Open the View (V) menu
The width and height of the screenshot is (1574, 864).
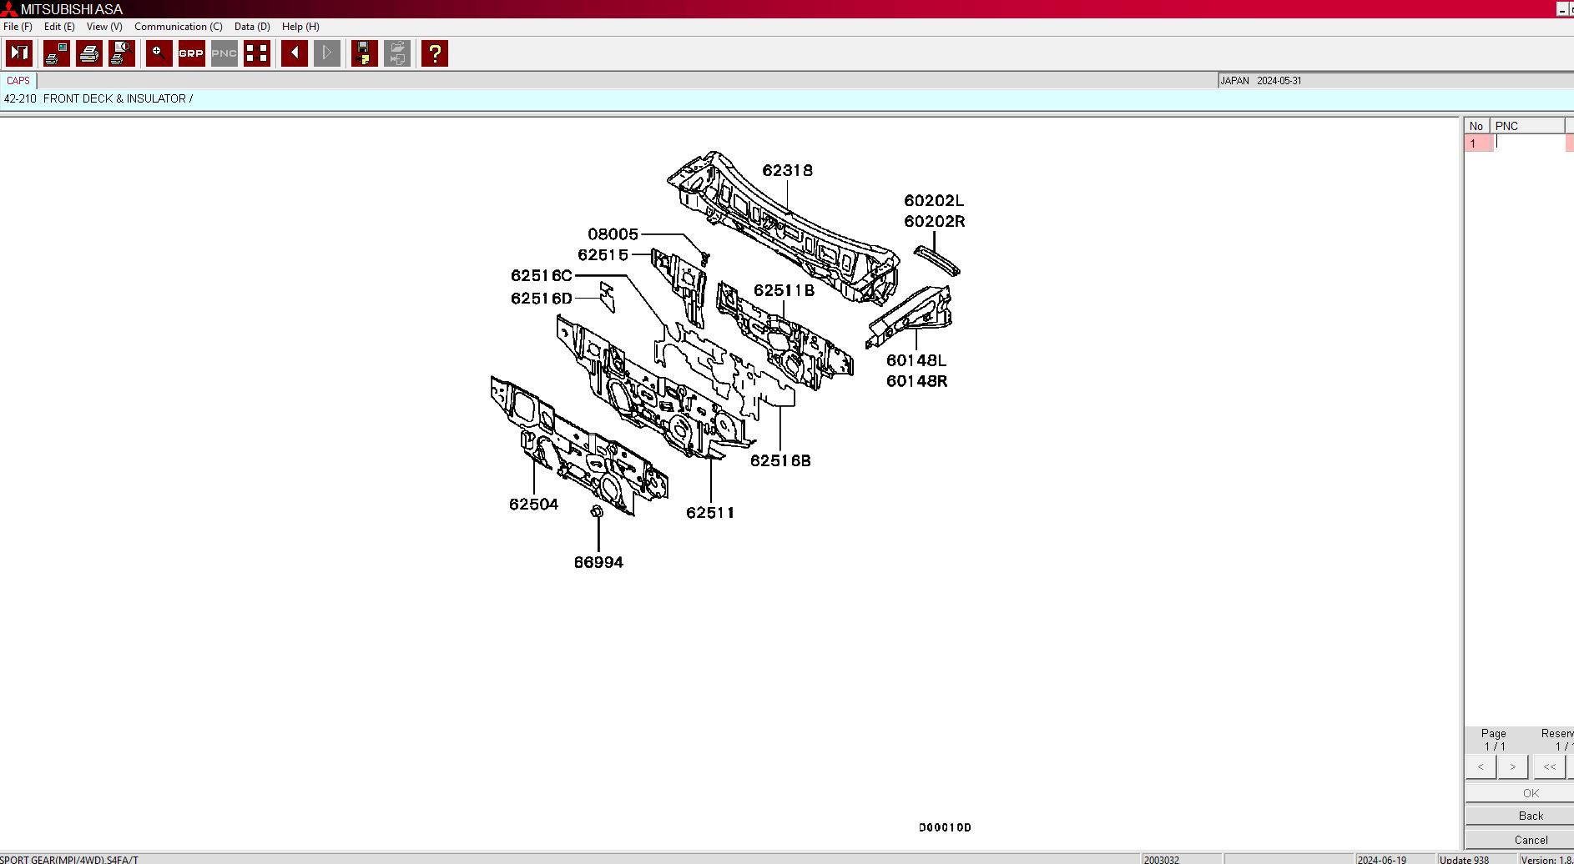[104, 27]
